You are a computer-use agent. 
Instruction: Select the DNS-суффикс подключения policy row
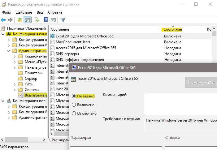131,60
